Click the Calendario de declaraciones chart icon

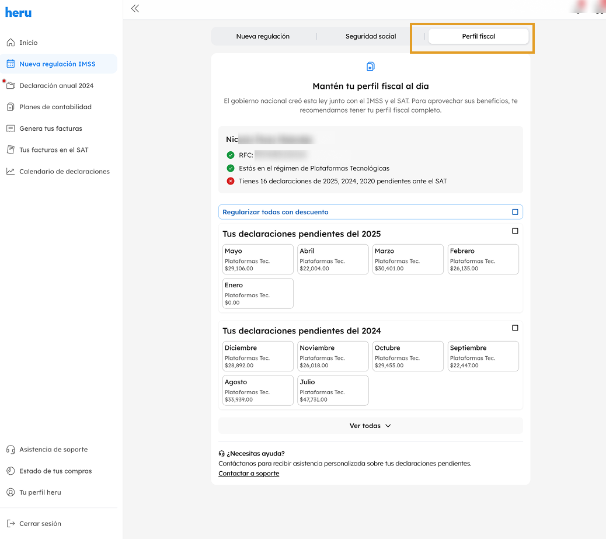11,171
